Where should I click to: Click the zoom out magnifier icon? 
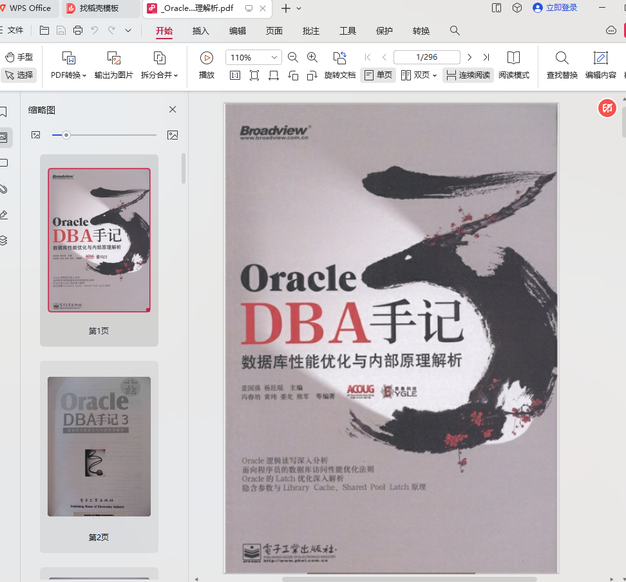point(293,57)
